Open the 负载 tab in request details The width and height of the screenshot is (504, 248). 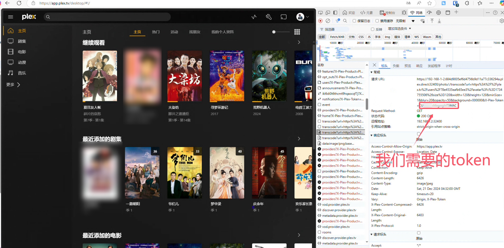(x=396, y=66)
